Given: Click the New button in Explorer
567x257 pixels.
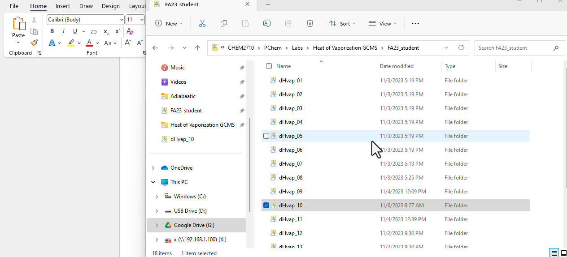Looking at the screenshot, I should point(169,23).
